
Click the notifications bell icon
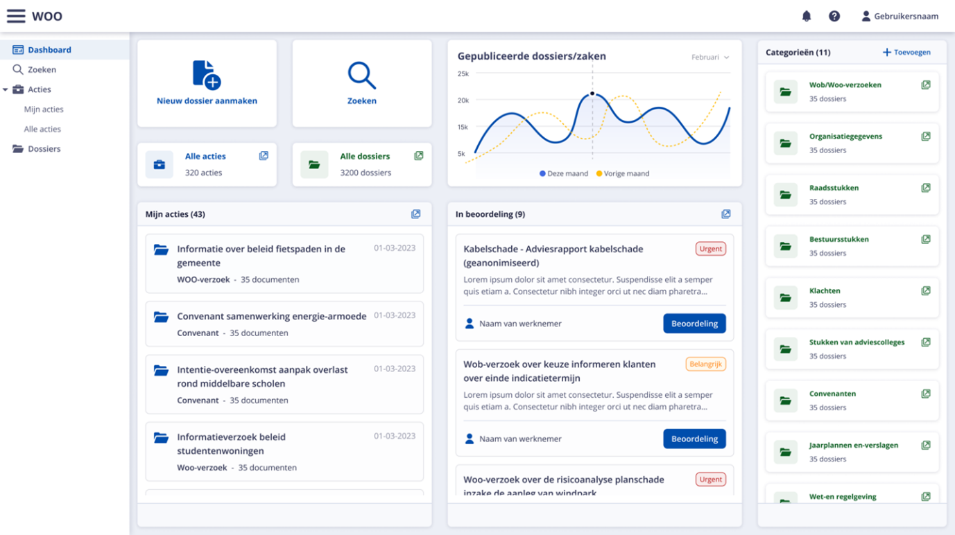[806, 16]
